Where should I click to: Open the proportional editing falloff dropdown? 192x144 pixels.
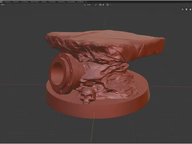click(x=111, y=5)
